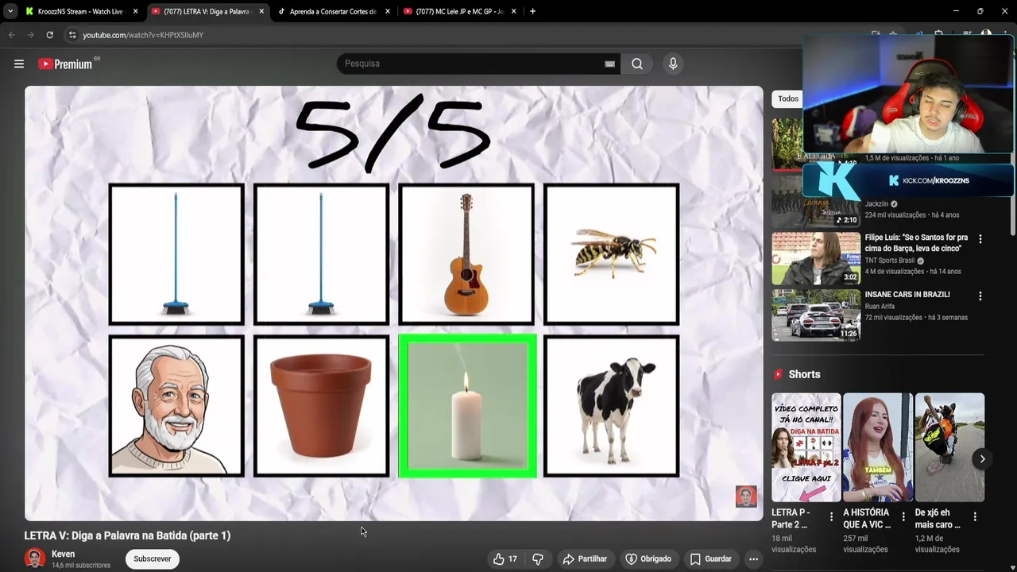
Task: Open A HISTÓRIA QUE A VIC short thumbnail
Action: pyautogui.click(x=878, y=447)
